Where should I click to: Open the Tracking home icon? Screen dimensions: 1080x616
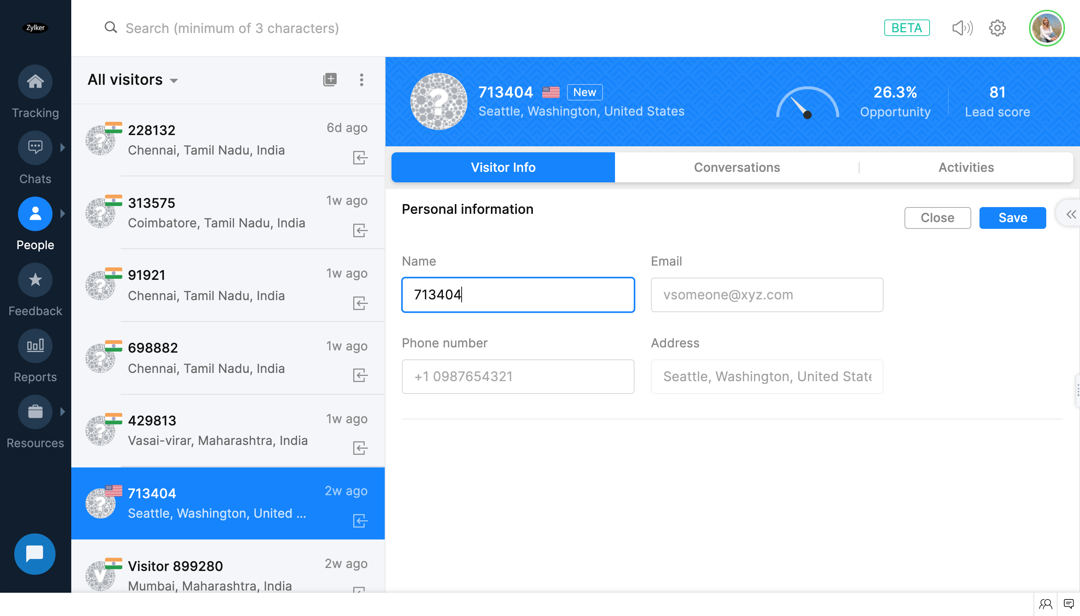pyautogui.click(x=35, y=81)
